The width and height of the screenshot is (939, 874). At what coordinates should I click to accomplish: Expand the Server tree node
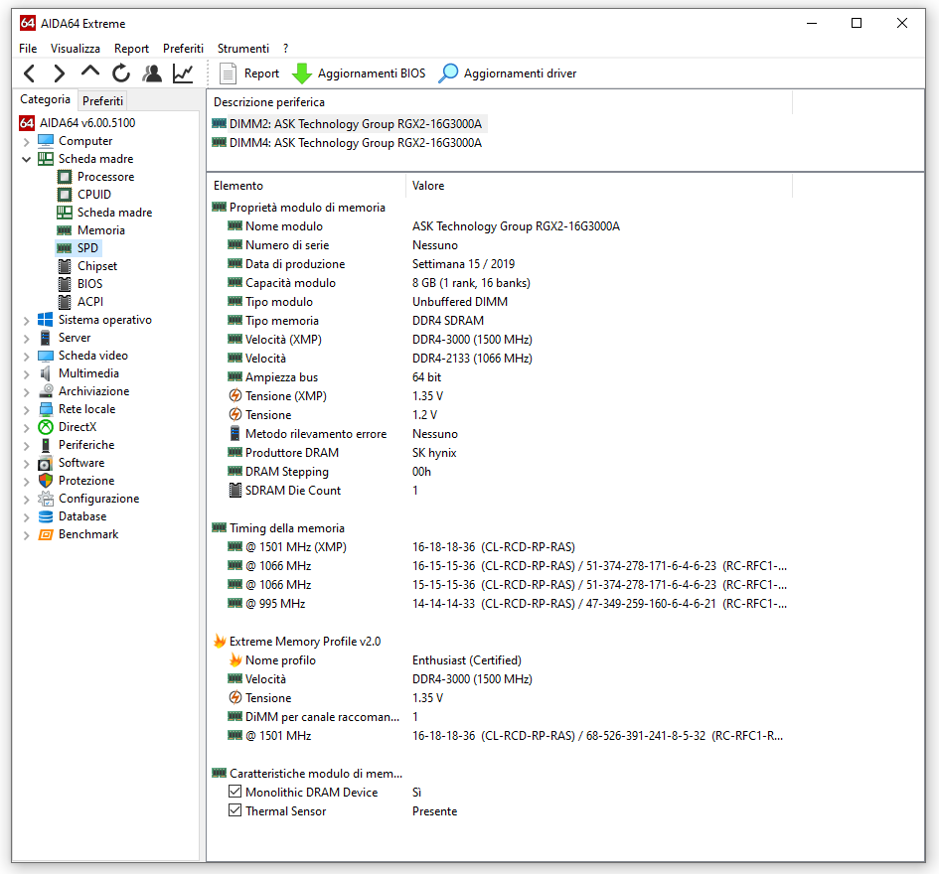[27, 339]
